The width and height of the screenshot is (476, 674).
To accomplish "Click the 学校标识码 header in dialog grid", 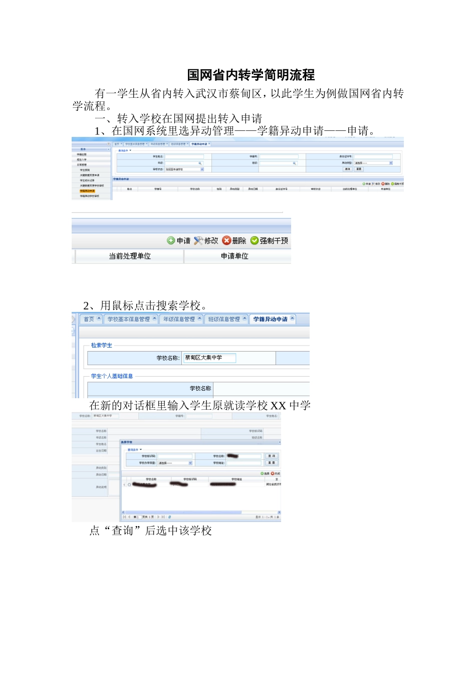I will [189, 479].
